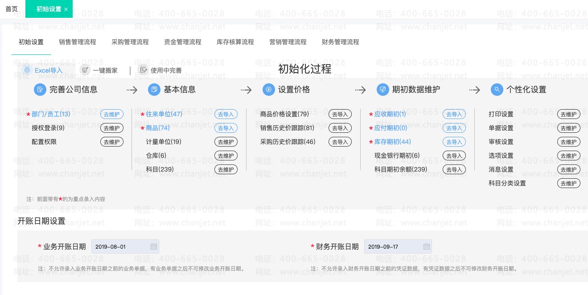The height and width of the screenshot is (295, 588).
Task: Click 去维护 for 计量单位
Action: 226,142
